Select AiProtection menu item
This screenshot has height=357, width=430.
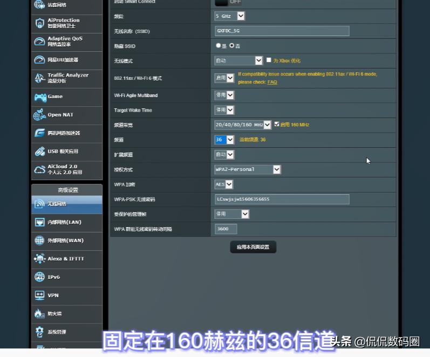pos(67,23)
